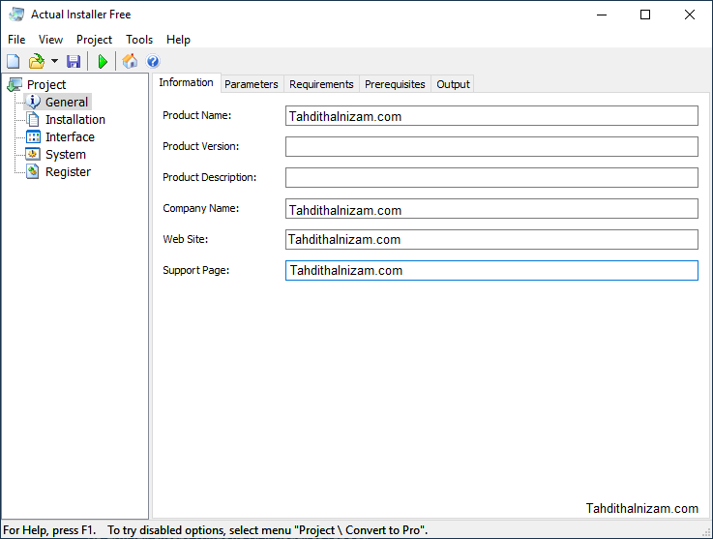
Task: Click the Actual Installer app icon in title bar
Action: [16, 15]
